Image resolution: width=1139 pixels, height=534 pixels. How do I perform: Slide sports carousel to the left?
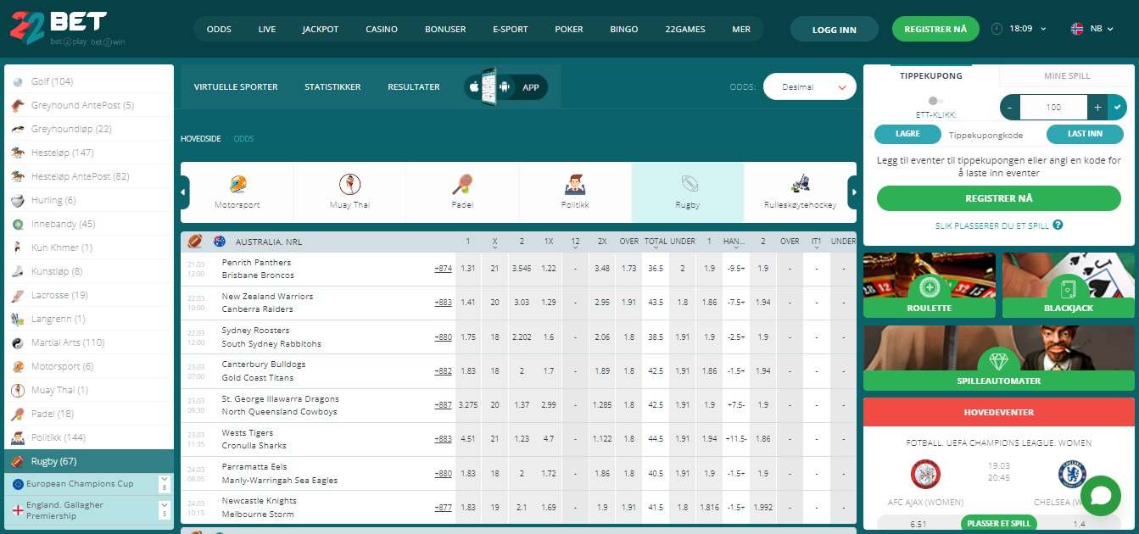coord(184,192)
